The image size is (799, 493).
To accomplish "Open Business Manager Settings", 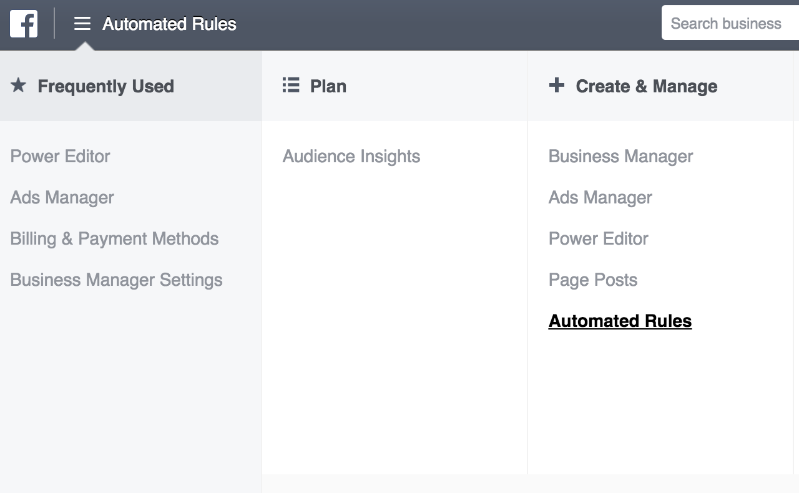I will tap(116, 280).
